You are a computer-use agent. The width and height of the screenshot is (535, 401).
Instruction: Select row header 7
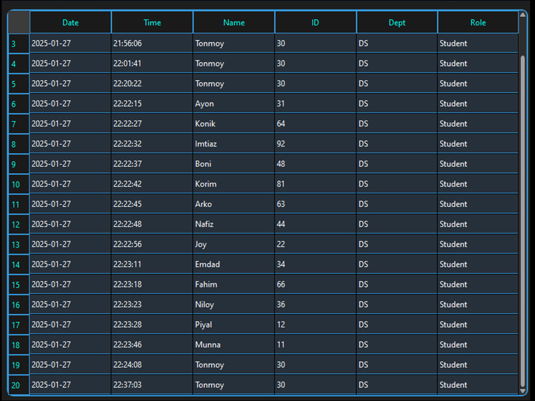click(x=19, y=124)
